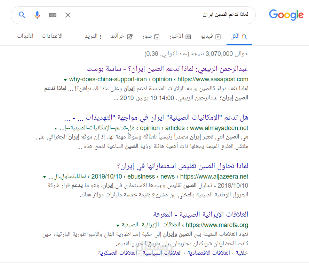Open the Aljazeera result about استثماراتها

(182, 166)
